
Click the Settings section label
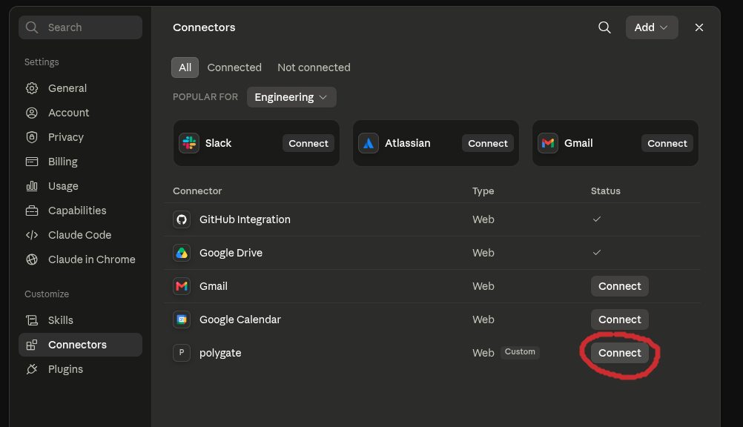click(x=42, y=62)
